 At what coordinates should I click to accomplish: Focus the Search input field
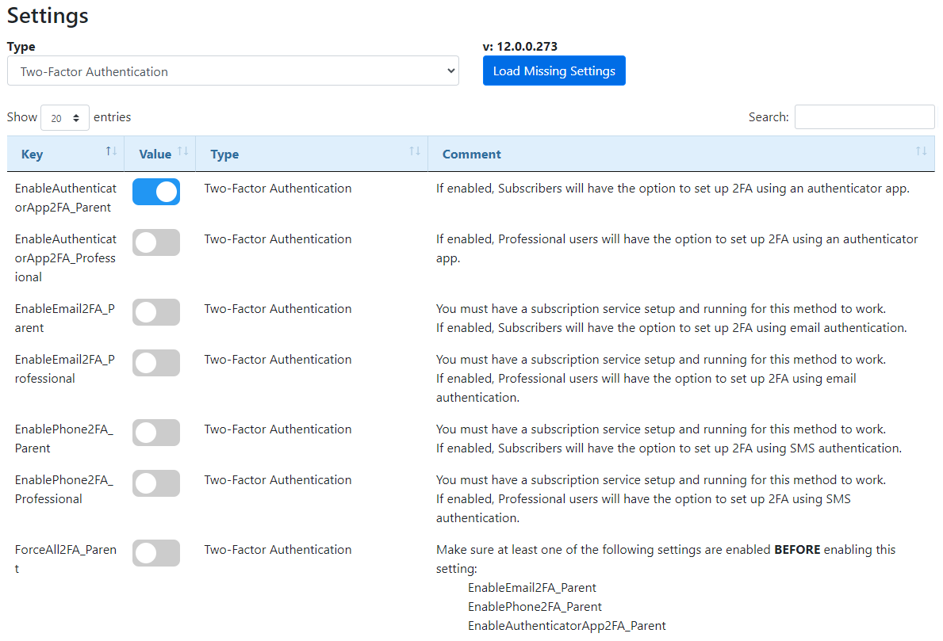(x=864, y=116)
